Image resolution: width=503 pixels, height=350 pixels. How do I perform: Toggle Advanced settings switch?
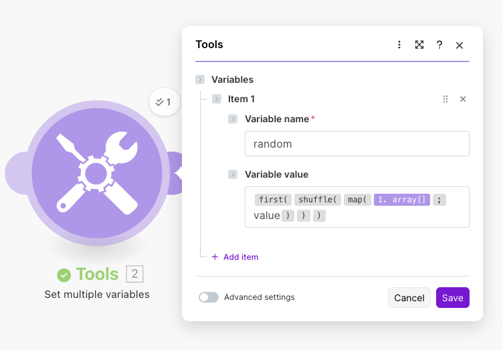(209, 297)
